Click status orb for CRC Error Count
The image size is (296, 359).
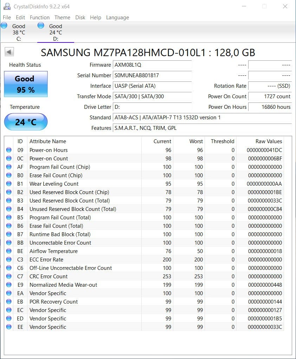pos(9,276)
